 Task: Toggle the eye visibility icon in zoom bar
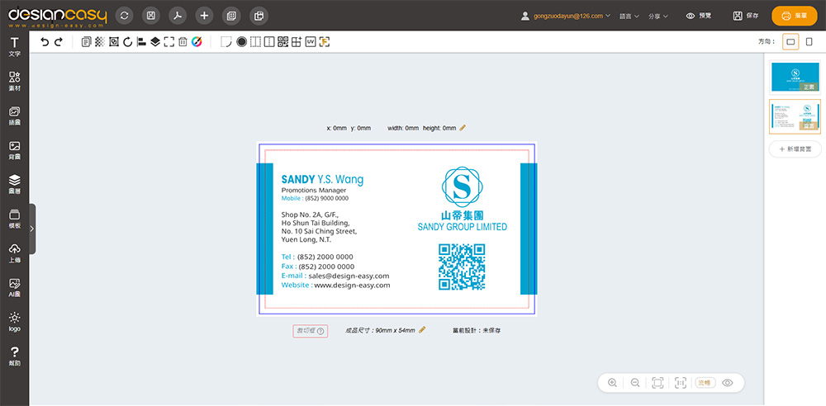click(x=728, y=383)
